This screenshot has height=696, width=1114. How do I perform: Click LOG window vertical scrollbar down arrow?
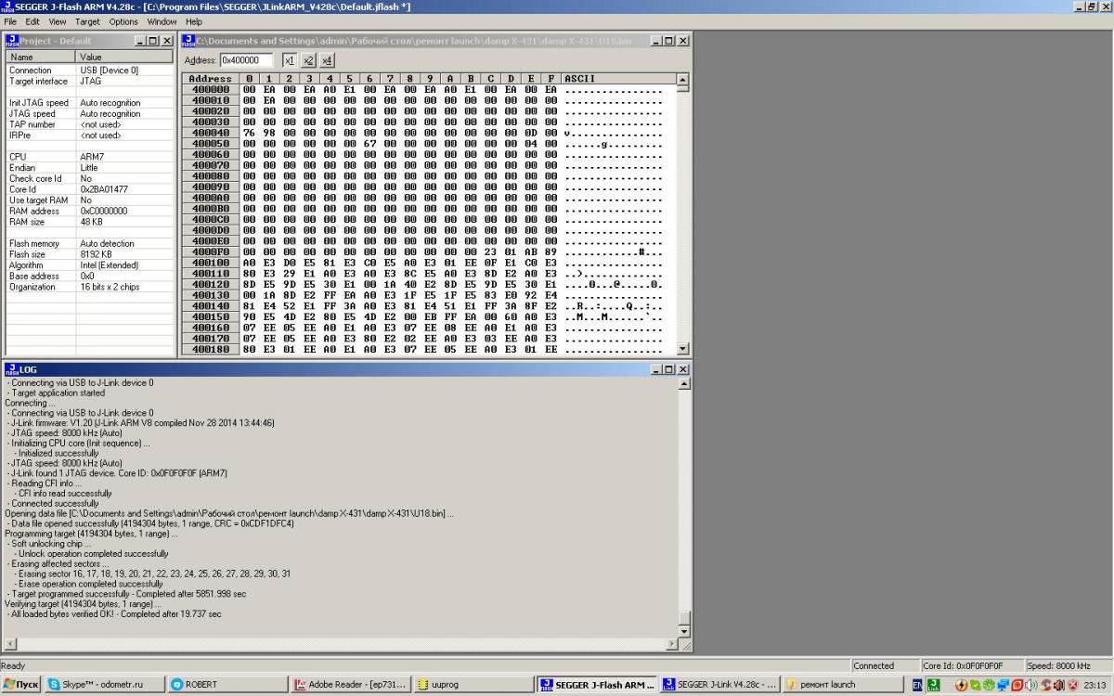pyautogui.click(x=685, y=631)
